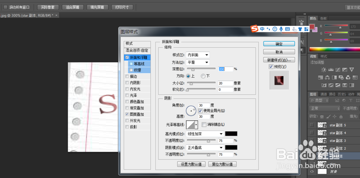Toggle the 斜面和浮雕 checkbox
The image size is (360, 178).
127,57
